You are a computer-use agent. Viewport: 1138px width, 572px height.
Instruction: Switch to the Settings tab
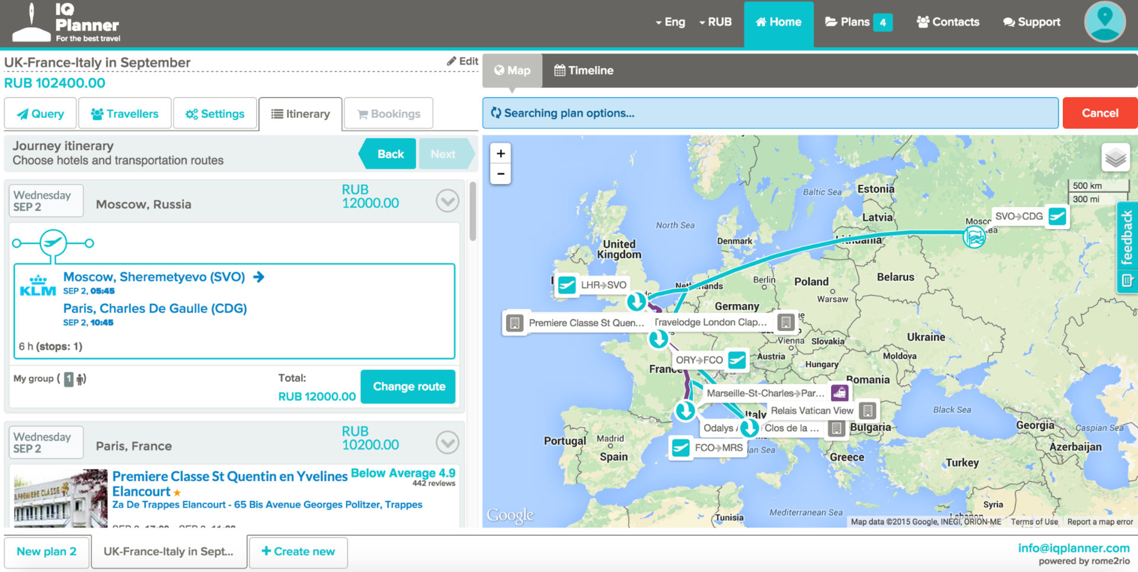[x=215, y=114]
